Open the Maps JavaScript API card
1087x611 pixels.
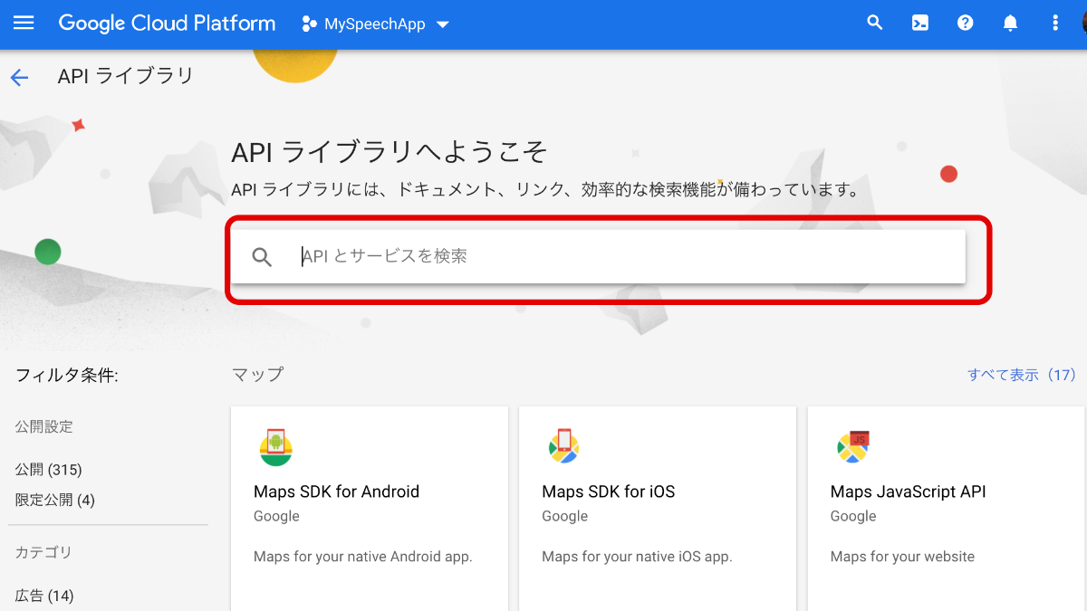click(x=946, y=509)
